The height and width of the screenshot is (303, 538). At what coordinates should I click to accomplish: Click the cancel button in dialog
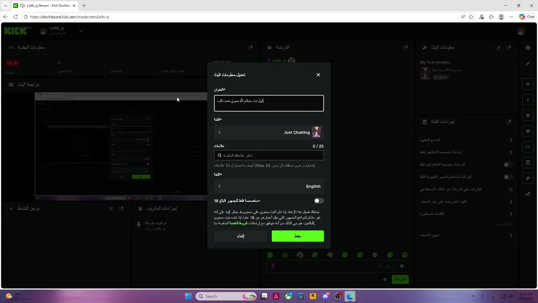240,236
